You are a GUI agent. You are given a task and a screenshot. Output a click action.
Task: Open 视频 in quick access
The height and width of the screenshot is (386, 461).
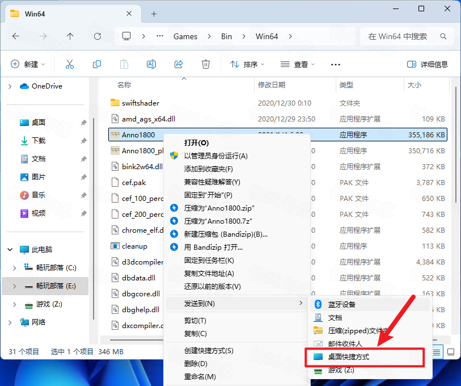(39, 213)
